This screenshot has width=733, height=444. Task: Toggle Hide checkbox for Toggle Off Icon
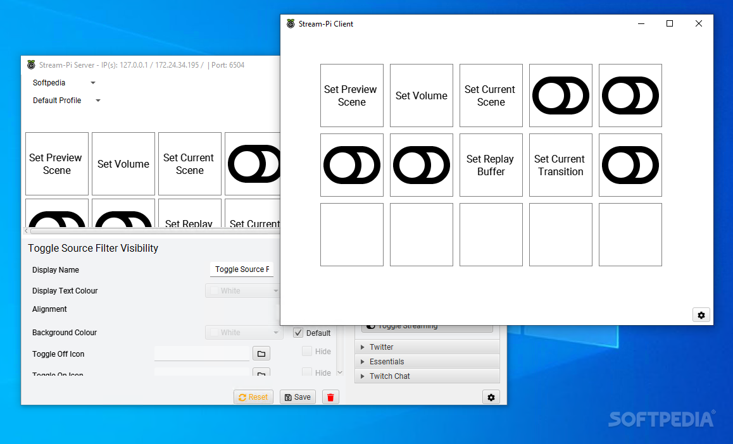pos(306,351)
